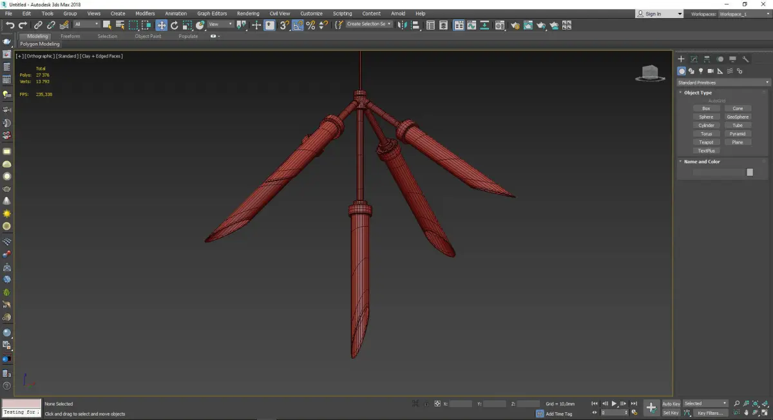Click the Undo arrow icon
The width and height of the screenshot is (773, 420).
(x=10, y=25)
